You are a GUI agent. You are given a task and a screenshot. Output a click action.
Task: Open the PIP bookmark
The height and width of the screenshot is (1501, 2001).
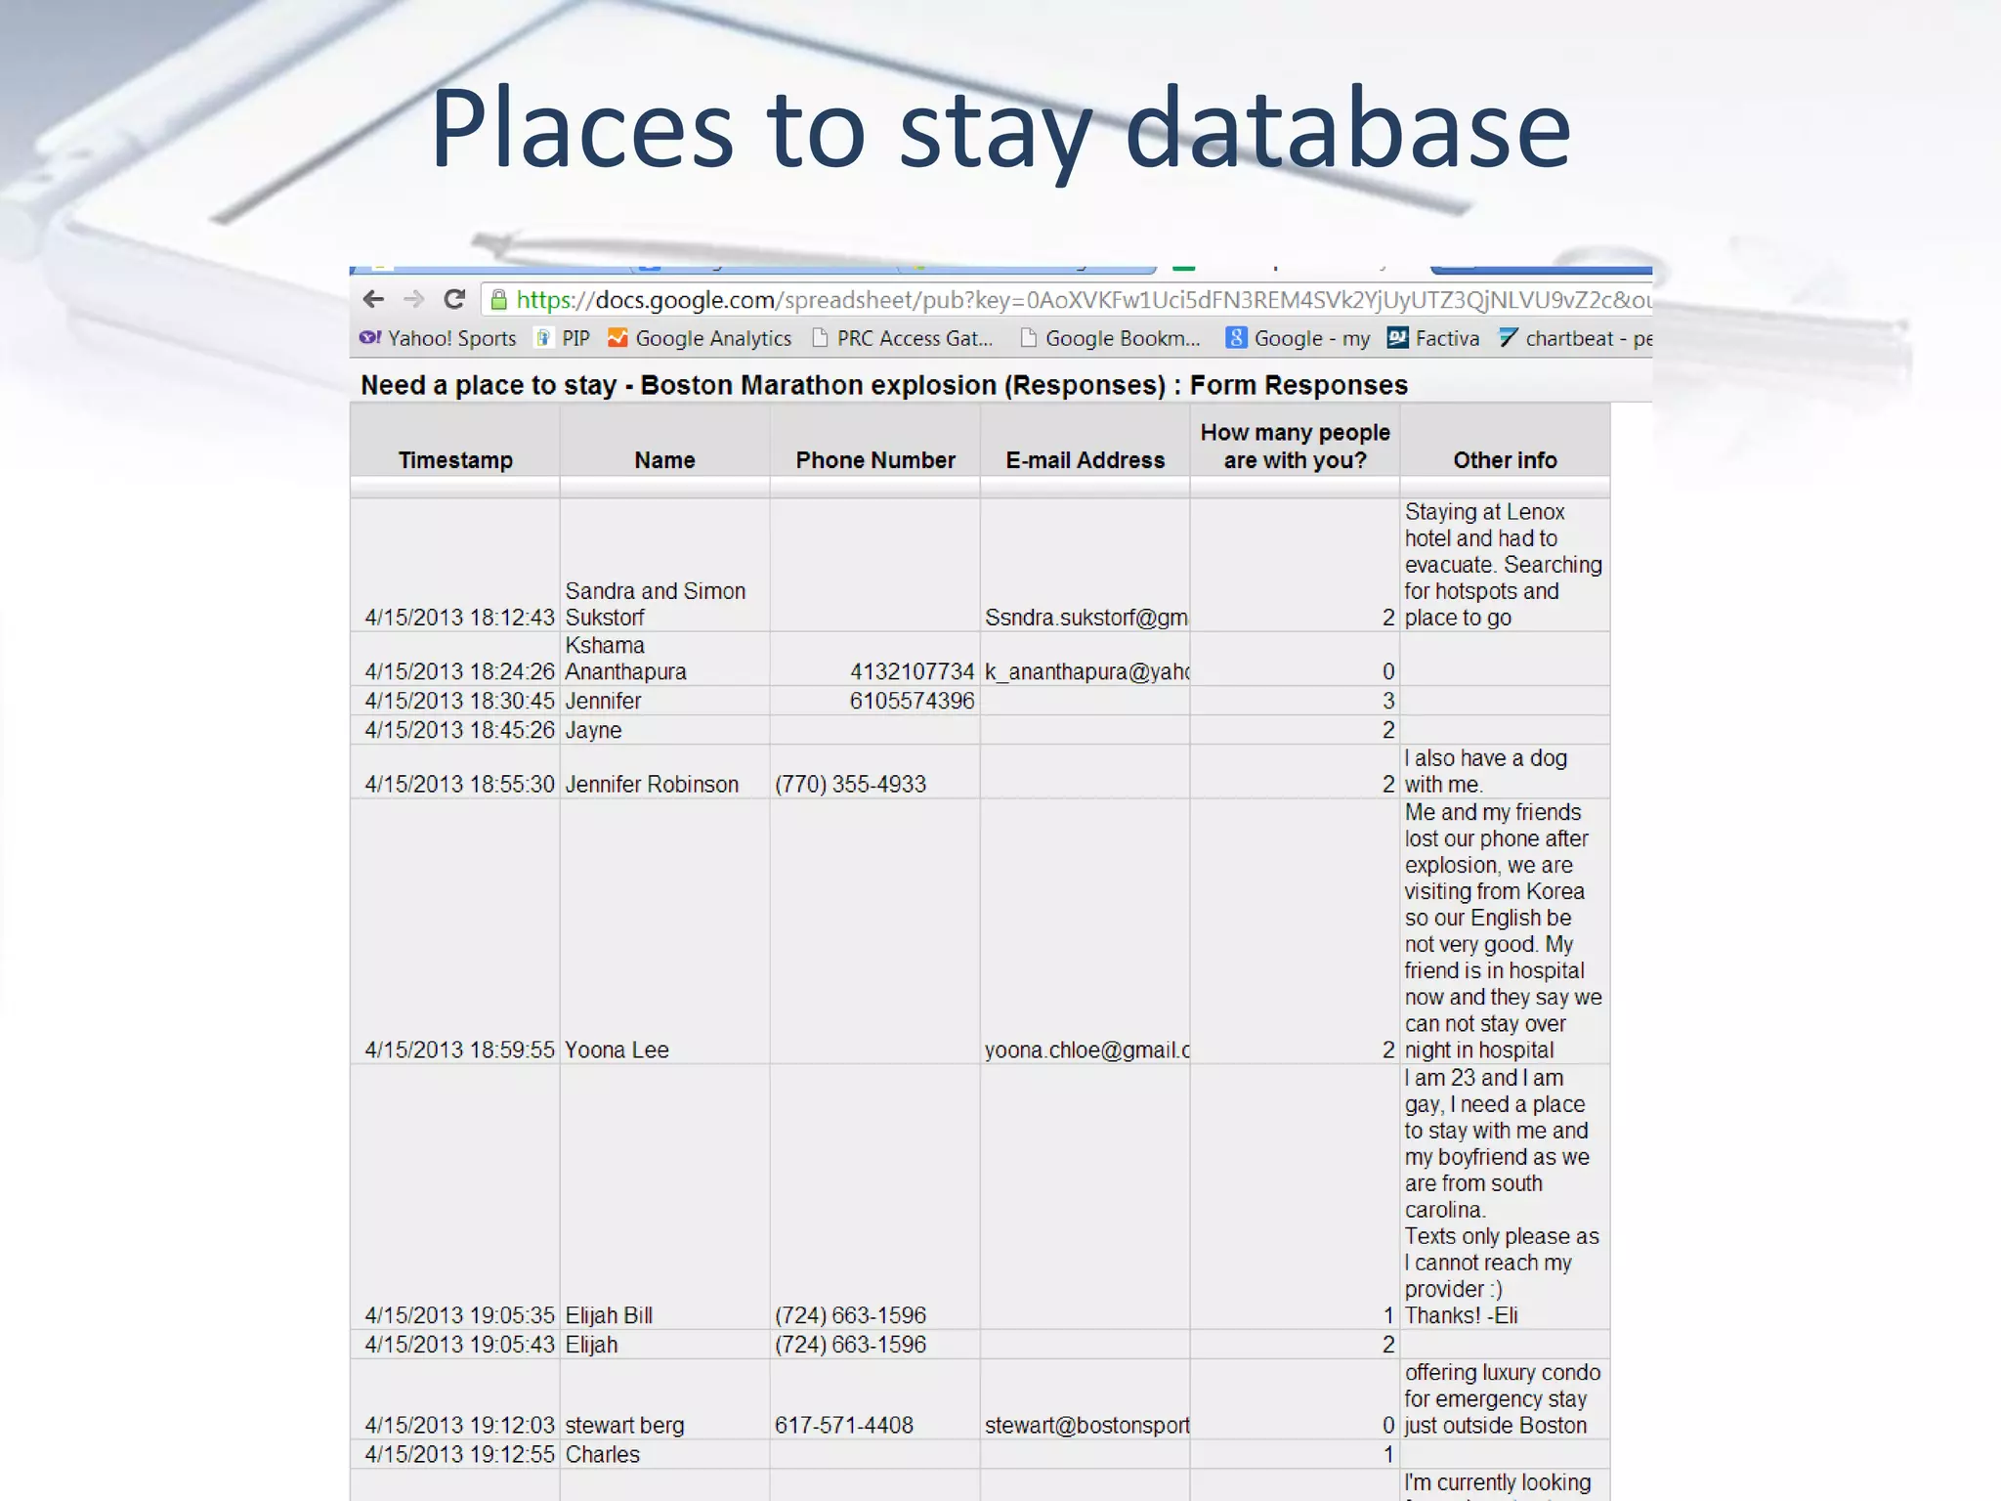(563, 338)
